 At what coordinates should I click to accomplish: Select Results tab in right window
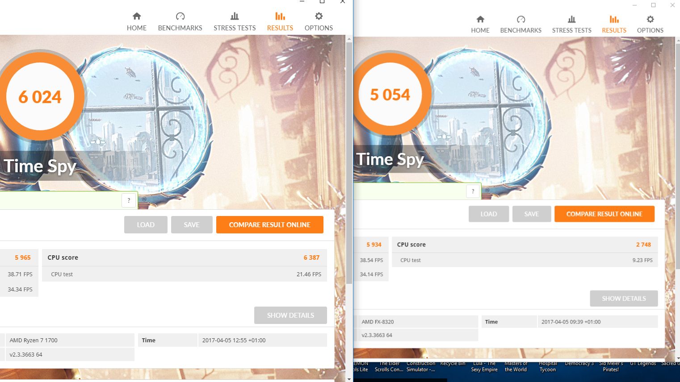pyautogui.click(x=614, y=24)
